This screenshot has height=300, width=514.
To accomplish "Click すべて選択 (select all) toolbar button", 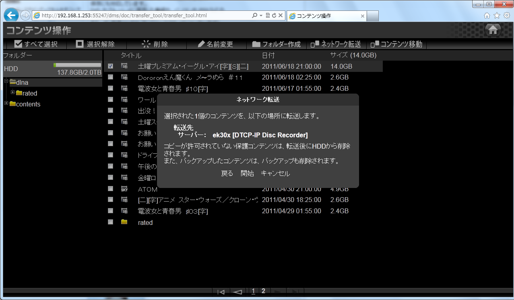I will point(36,44).
